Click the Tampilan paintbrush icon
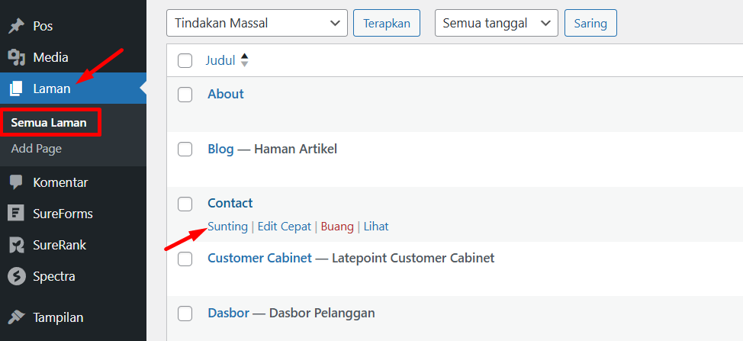This screenshot has width=743, height=341. pyautogui.click(x=16, y=317)
